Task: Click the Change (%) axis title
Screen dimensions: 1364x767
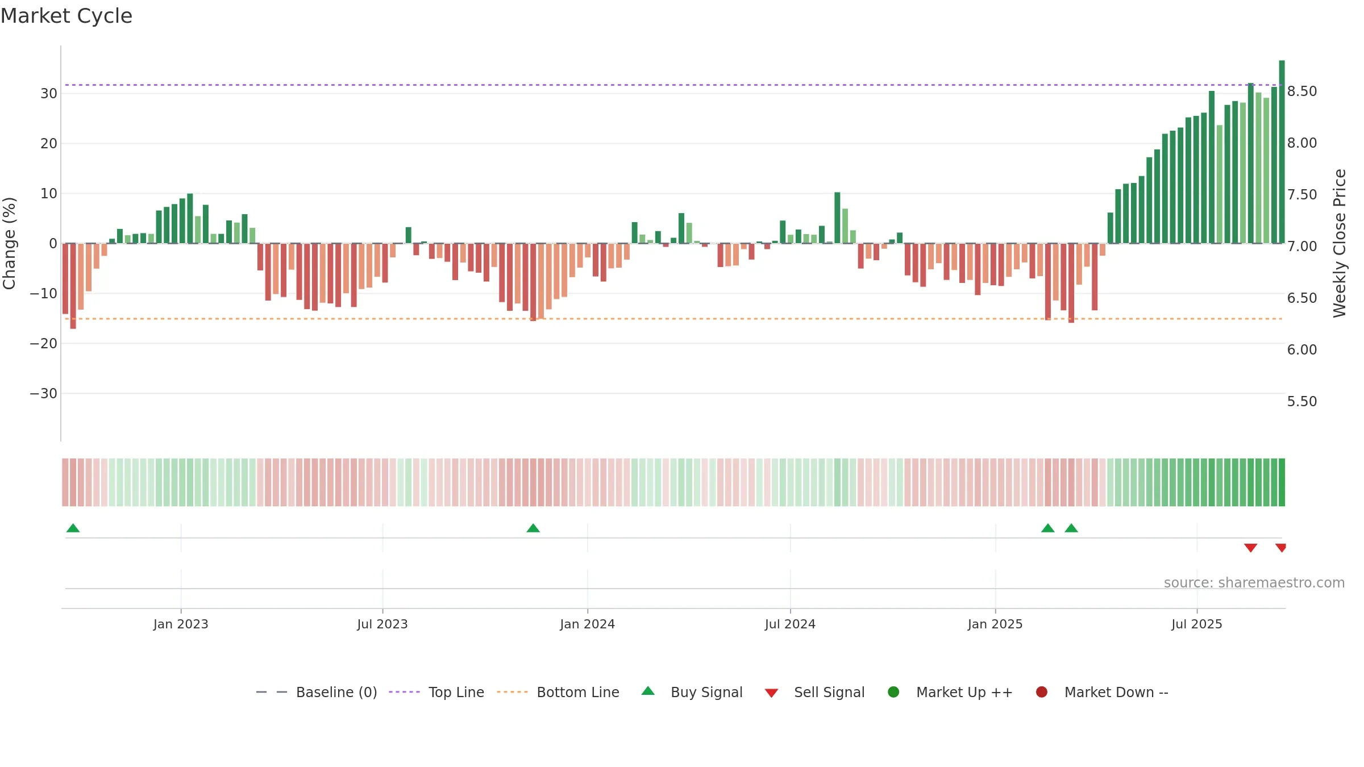Action: point(9,243)
